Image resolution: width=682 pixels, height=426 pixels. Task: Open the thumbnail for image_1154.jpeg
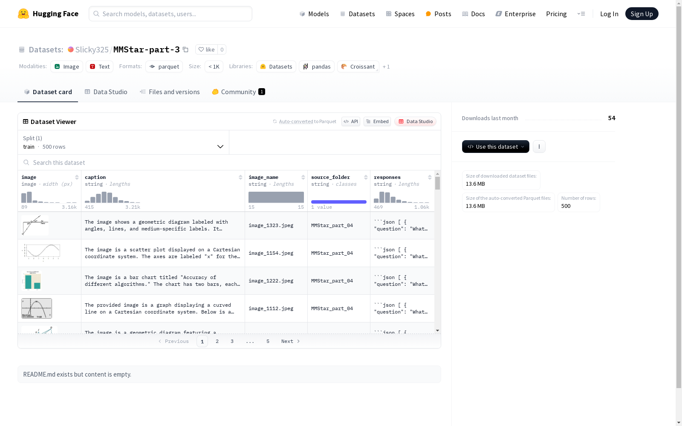coord(41,253)
